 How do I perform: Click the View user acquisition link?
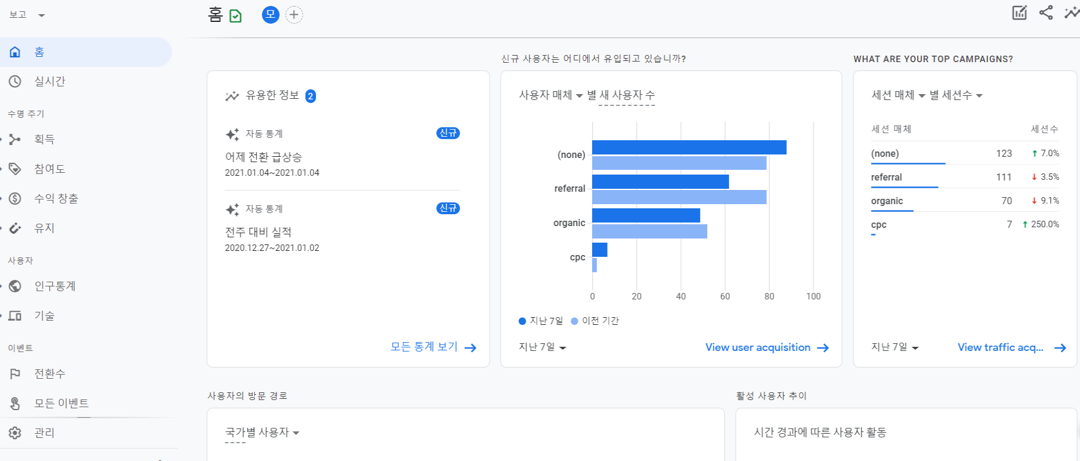(758, 347)
